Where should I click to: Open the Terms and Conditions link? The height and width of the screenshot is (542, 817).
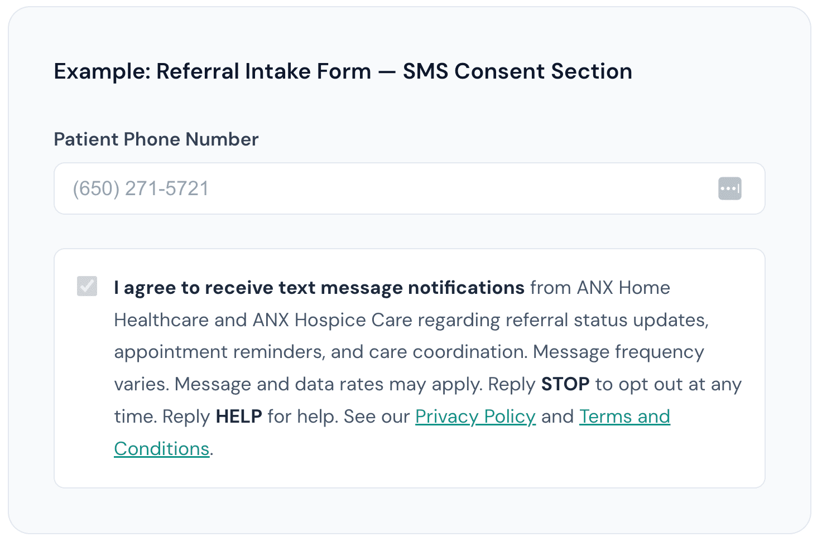pyautogui.click(x=624, y=416)
